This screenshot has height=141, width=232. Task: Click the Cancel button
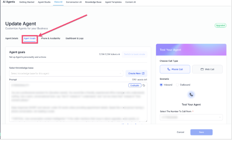(180, 132)
